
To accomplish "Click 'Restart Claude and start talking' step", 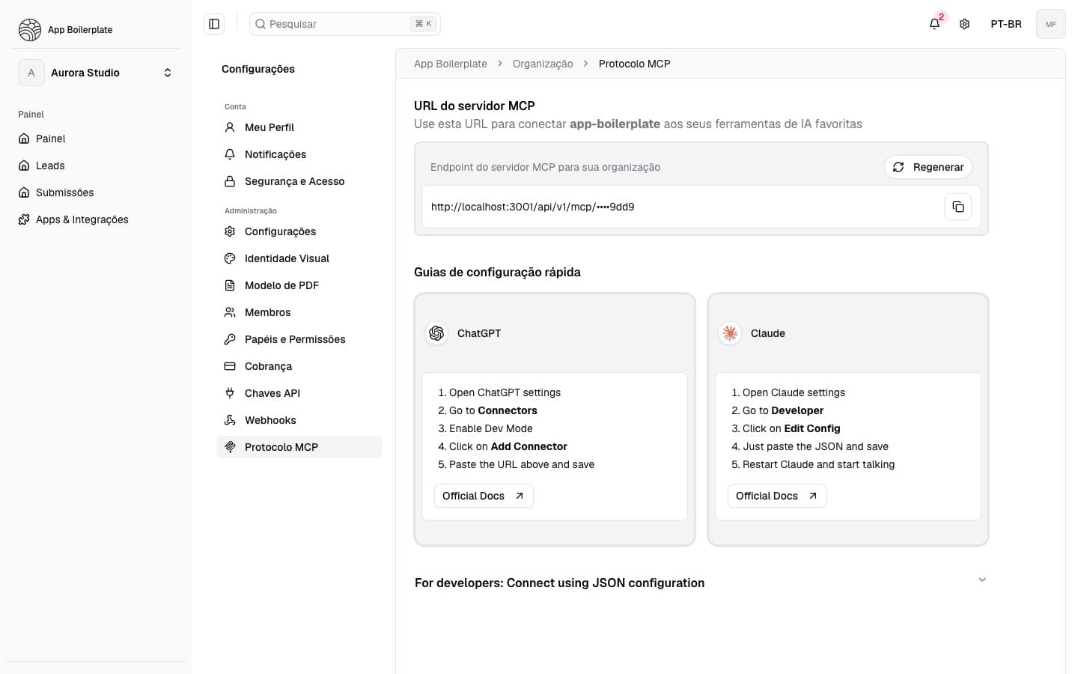I will click(819, 464).
